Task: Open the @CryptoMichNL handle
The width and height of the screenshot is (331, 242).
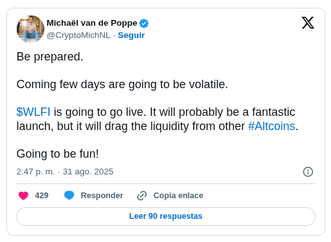Action: [x=79, y=35]
